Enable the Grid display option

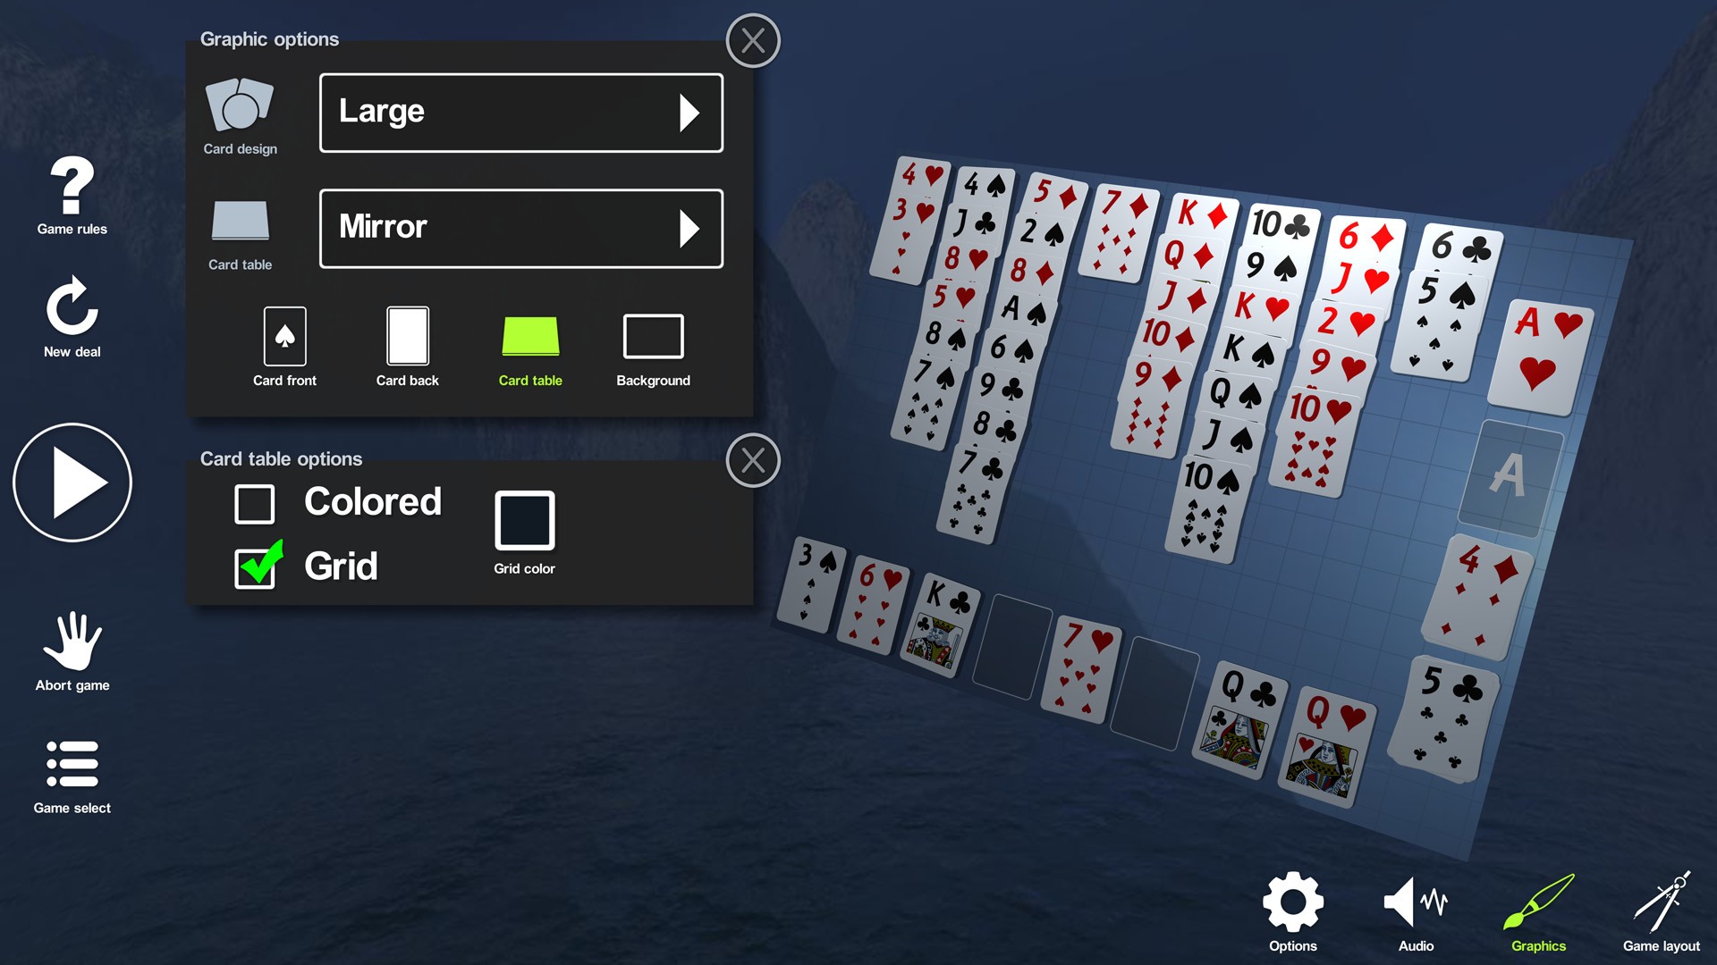256,566
